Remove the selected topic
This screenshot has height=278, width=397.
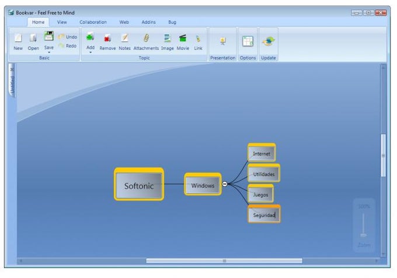point(107,42)
